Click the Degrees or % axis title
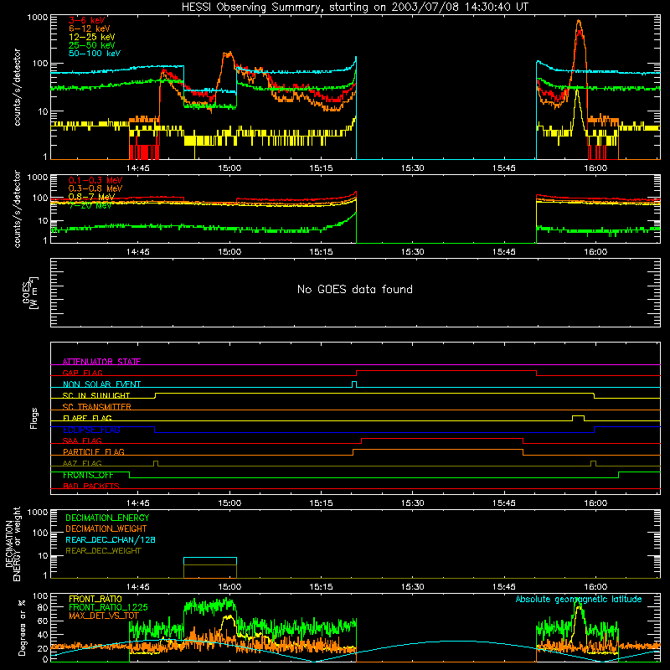This screenshot has width=670, height=670. (x=22, y=627)
